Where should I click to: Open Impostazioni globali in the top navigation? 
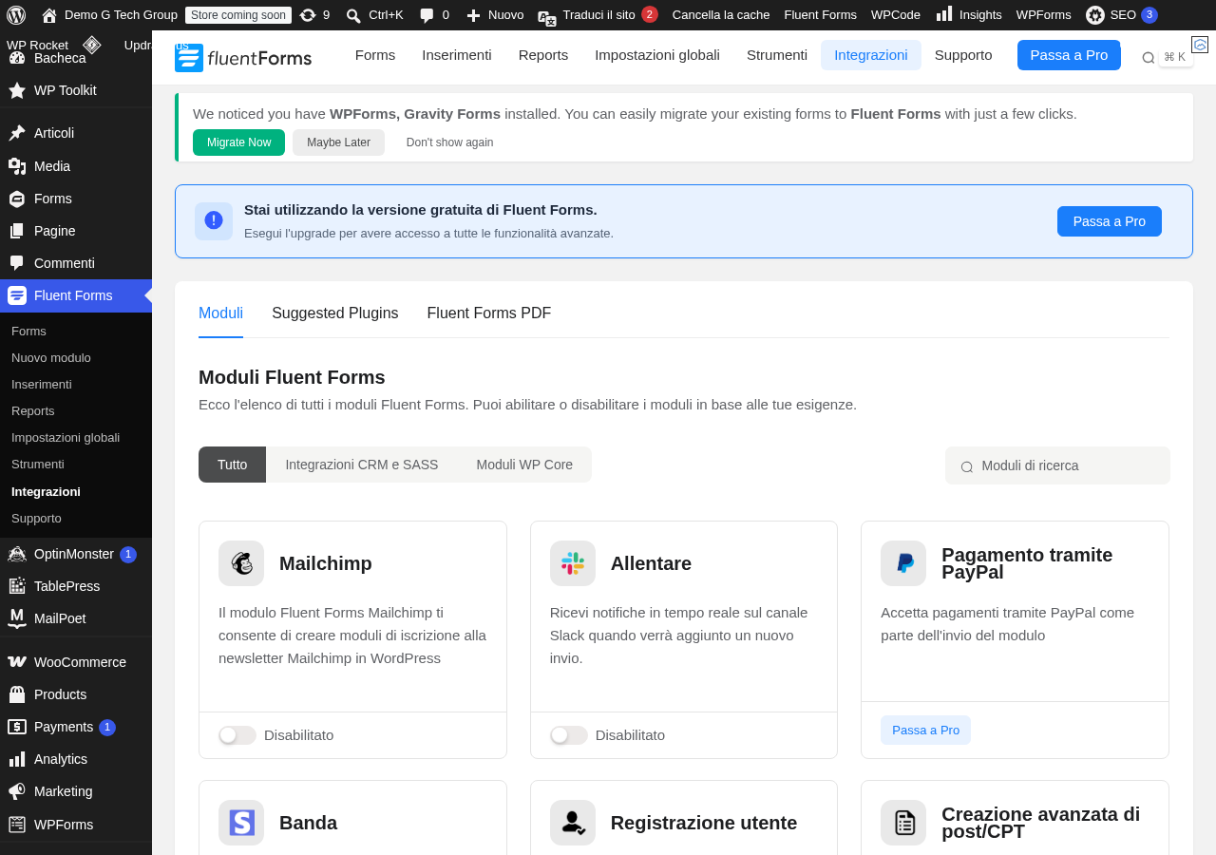[657, 55]
